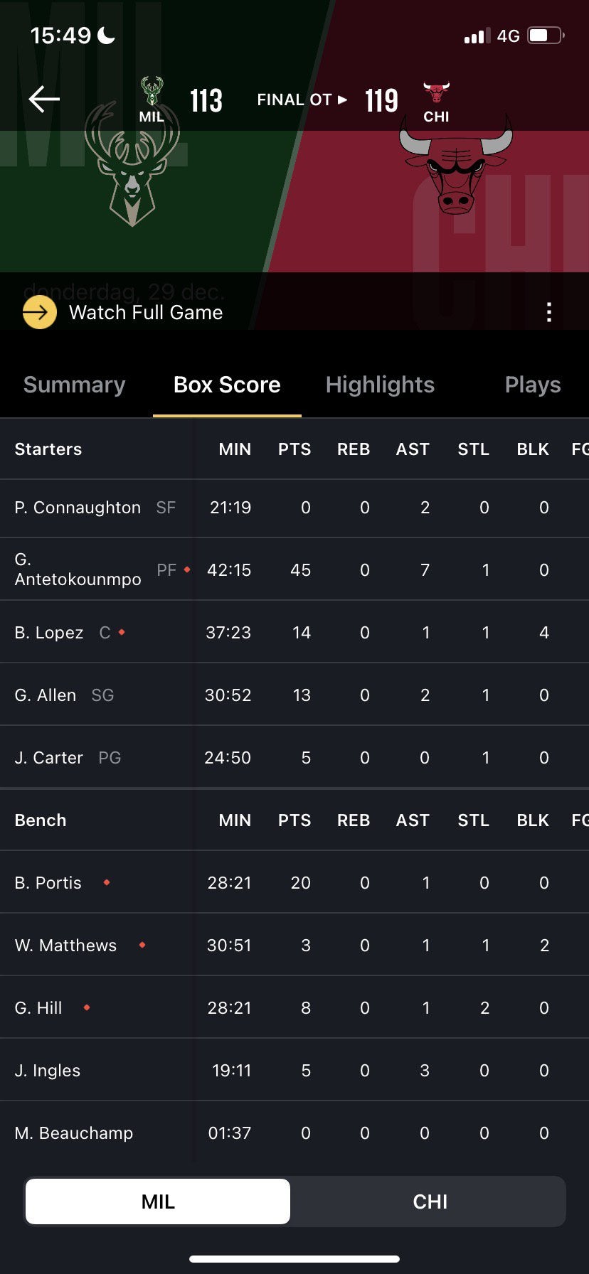Tap the back arrow icon
The image size is (589, 1274).
click(x=43, y=100)
